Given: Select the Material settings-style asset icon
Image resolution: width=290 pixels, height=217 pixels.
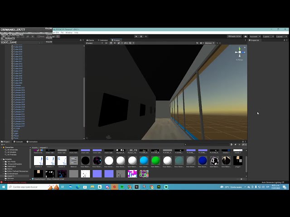Looking at the screenshot, I should [73, 160].
